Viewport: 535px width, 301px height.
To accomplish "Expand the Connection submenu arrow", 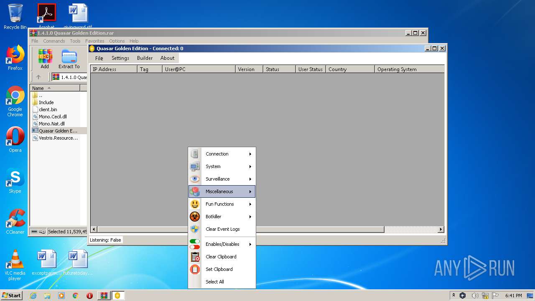I will tap(250, 154).
